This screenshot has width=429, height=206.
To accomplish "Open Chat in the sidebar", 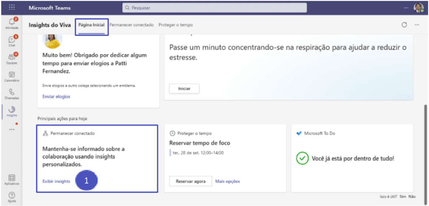I will coord(12,41).
